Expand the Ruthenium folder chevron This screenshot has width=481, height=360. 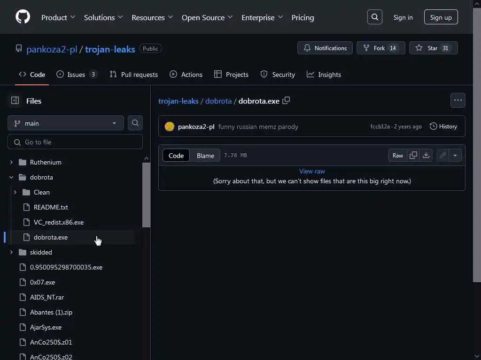[11, 162]
